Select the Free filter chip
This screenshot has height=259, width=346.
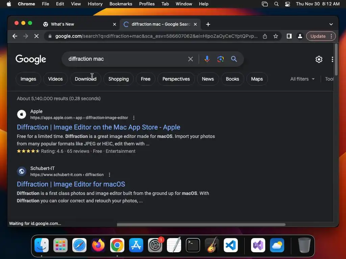(146, 79)
